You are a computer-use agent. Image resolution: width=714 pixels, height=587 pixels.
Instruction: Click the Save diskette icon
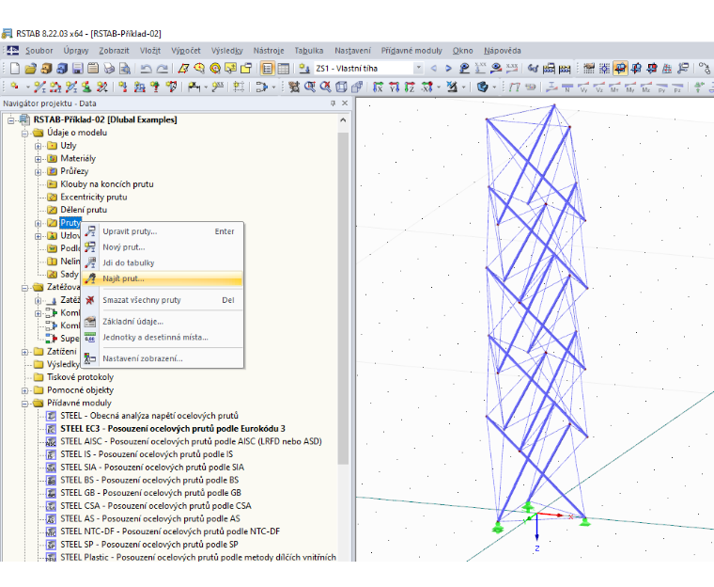coord(77,69)
